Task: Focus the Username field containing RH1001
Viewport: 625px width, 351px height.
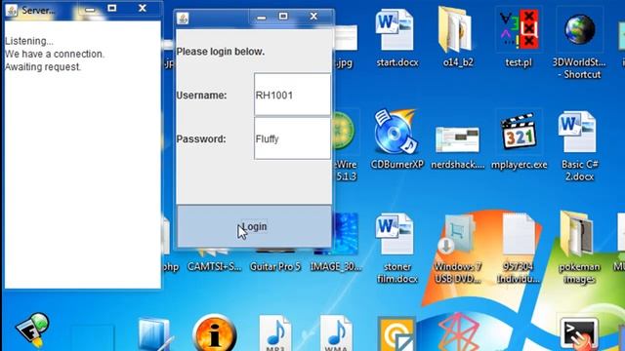Action: 292,95
